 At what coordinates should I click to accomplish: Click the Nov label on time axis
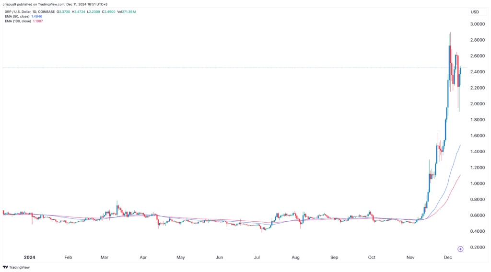[x=410, y=257]
